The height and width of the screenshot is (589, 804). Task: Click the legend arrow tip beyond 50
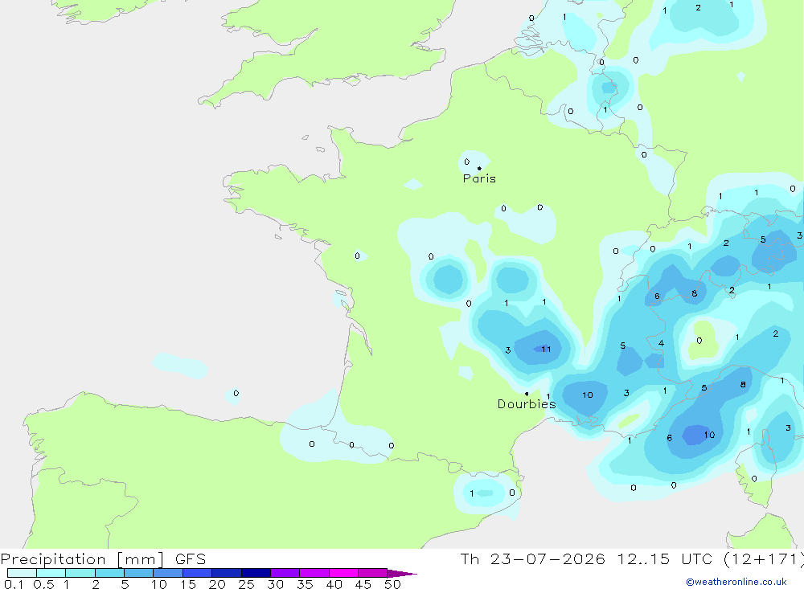(402, 574)
